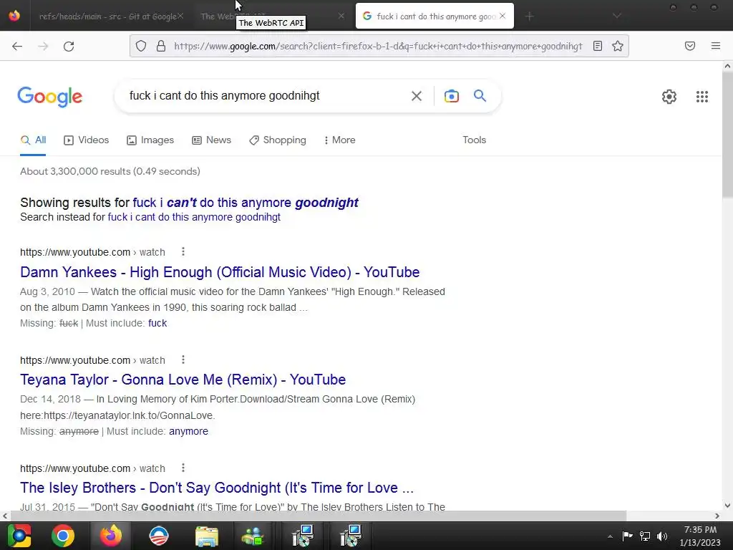Bookmark this page with the star
The width and height of the screenshot is (733, 550).
coord(618,46)
